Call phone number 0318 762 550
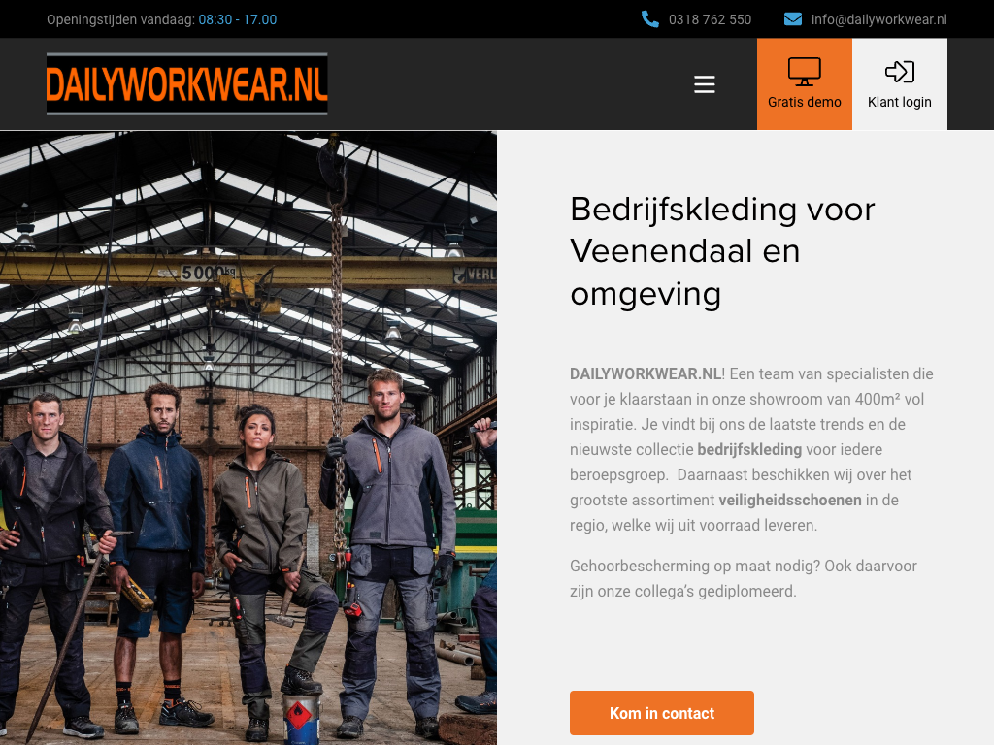The image size is (994, 745). point(710,19)
